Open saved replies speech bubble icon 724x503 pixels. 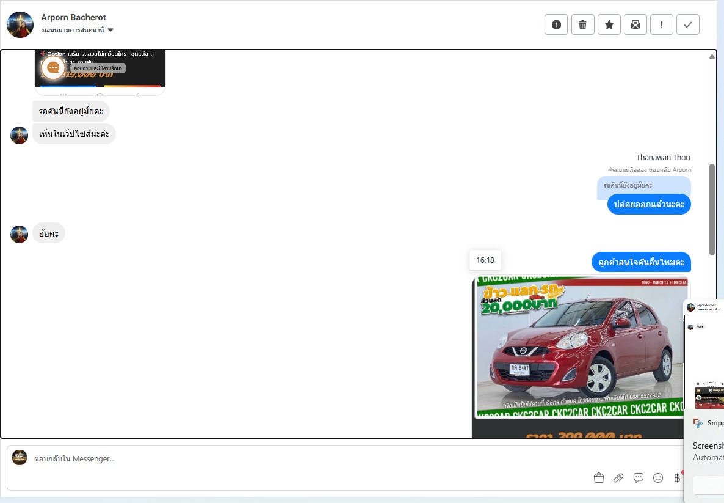tap(639, 478)
